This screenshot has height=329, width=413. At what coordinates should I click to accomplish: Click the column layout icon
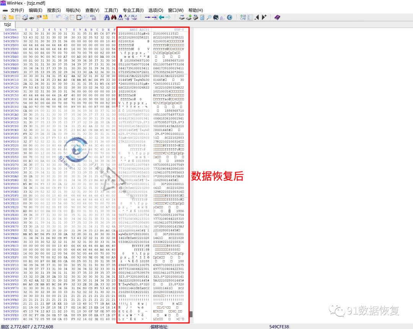[250, 17]
